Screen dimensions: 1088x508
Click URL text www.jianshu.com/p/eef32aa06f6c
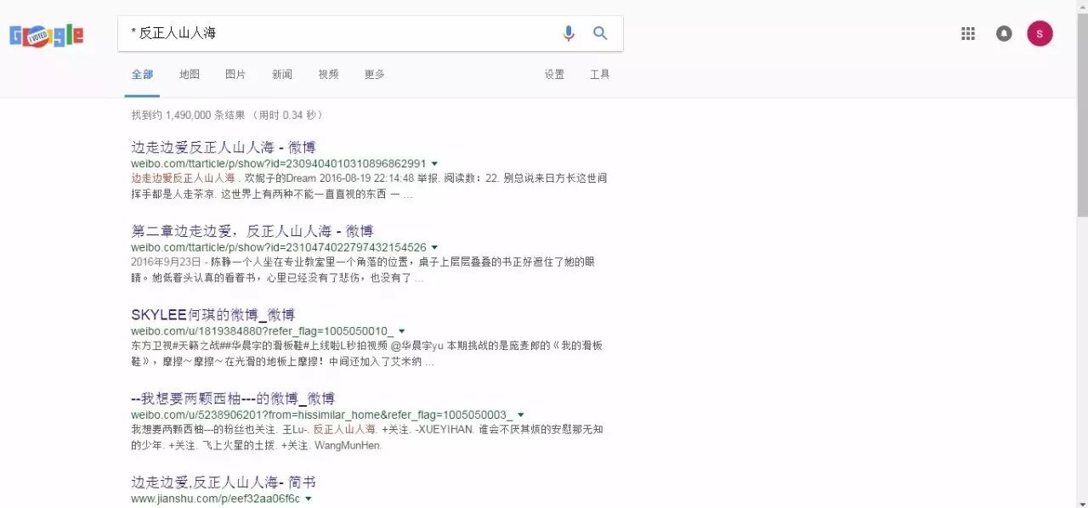tap(215, 499)
